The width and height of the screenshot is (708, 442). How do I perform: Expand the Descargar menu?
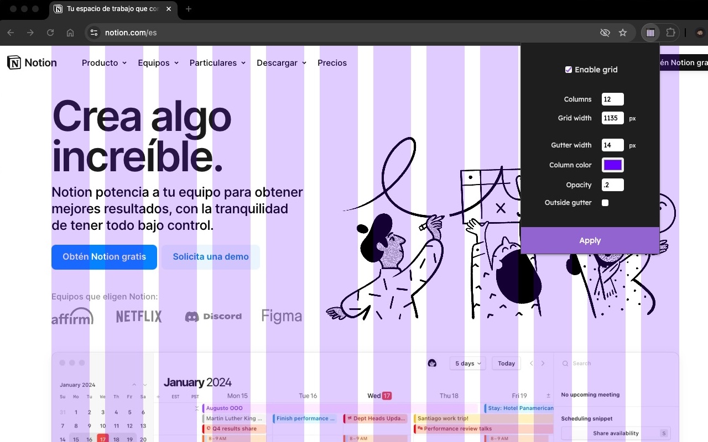pos(282,63)
